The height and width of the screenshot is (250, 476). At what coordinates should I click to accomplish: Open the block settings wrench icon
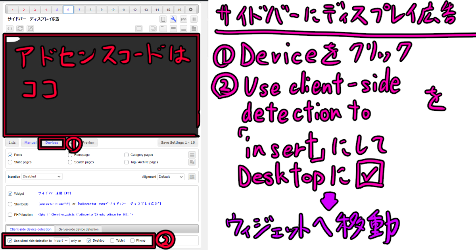pos(173,19)
